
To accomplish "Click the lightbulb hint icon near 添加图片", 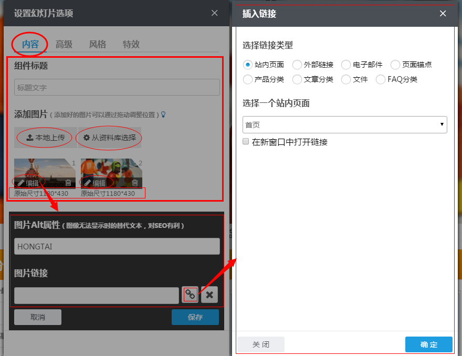I will [163, 114].
